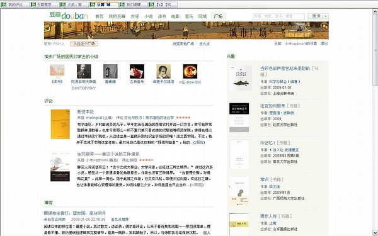378x236 pixels.
Task: Open the 去九点 link
Action: [x=204, y=44]
